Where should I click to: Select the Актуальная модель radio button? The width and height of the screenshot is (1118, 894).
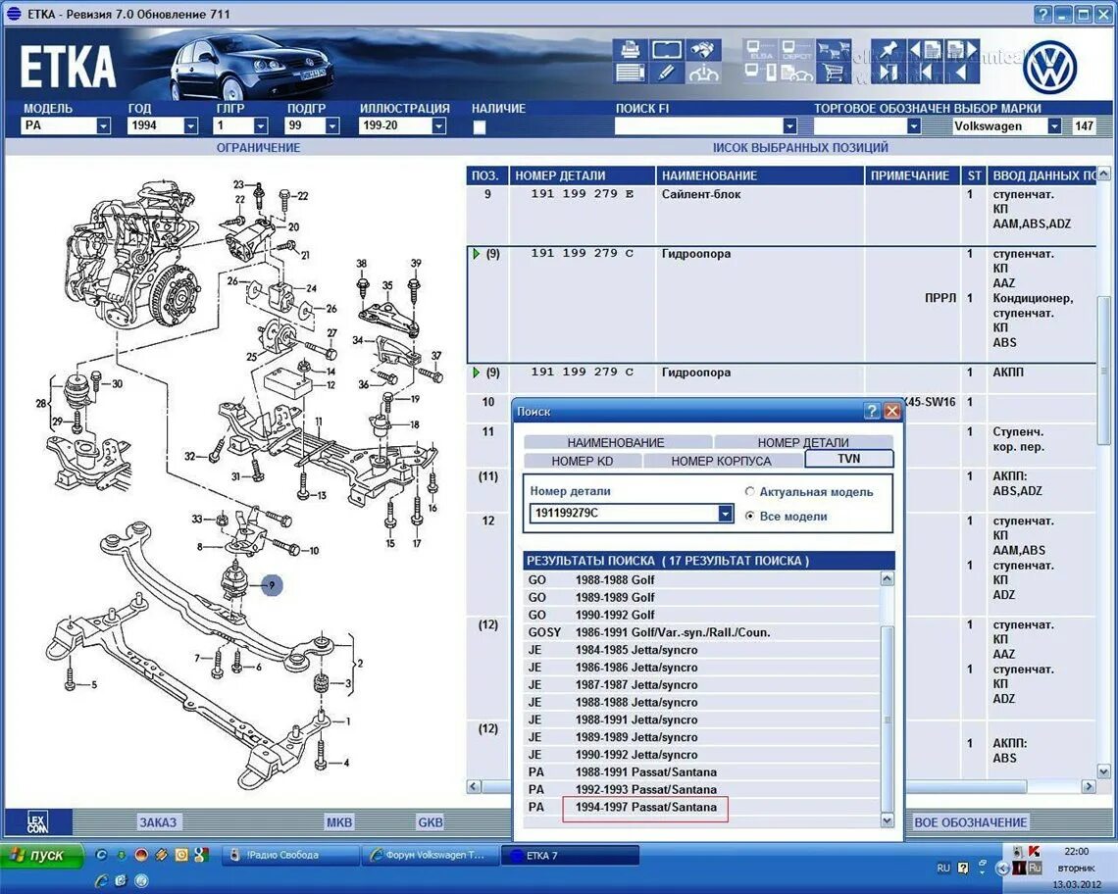pos(749,492)
